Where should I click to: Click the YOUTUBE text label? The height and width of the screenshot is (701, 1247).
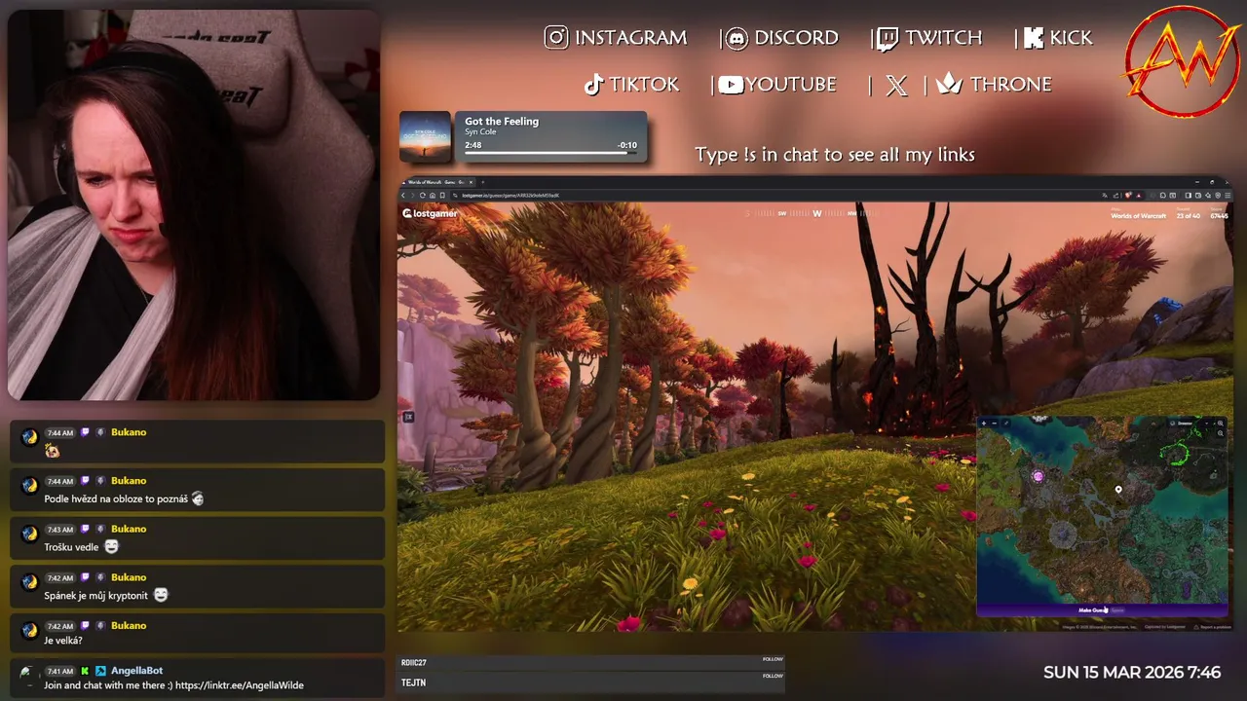[791, 85]
